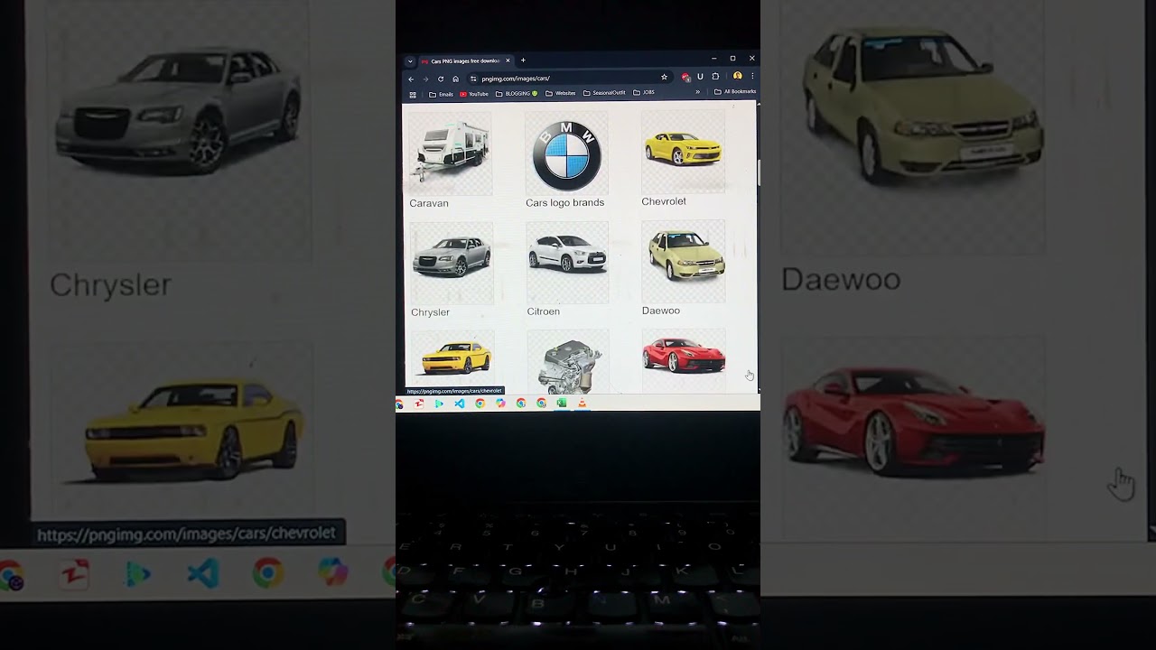
Task: Select the Cars PNG images browser tab
Action: [x=464, y=61]
